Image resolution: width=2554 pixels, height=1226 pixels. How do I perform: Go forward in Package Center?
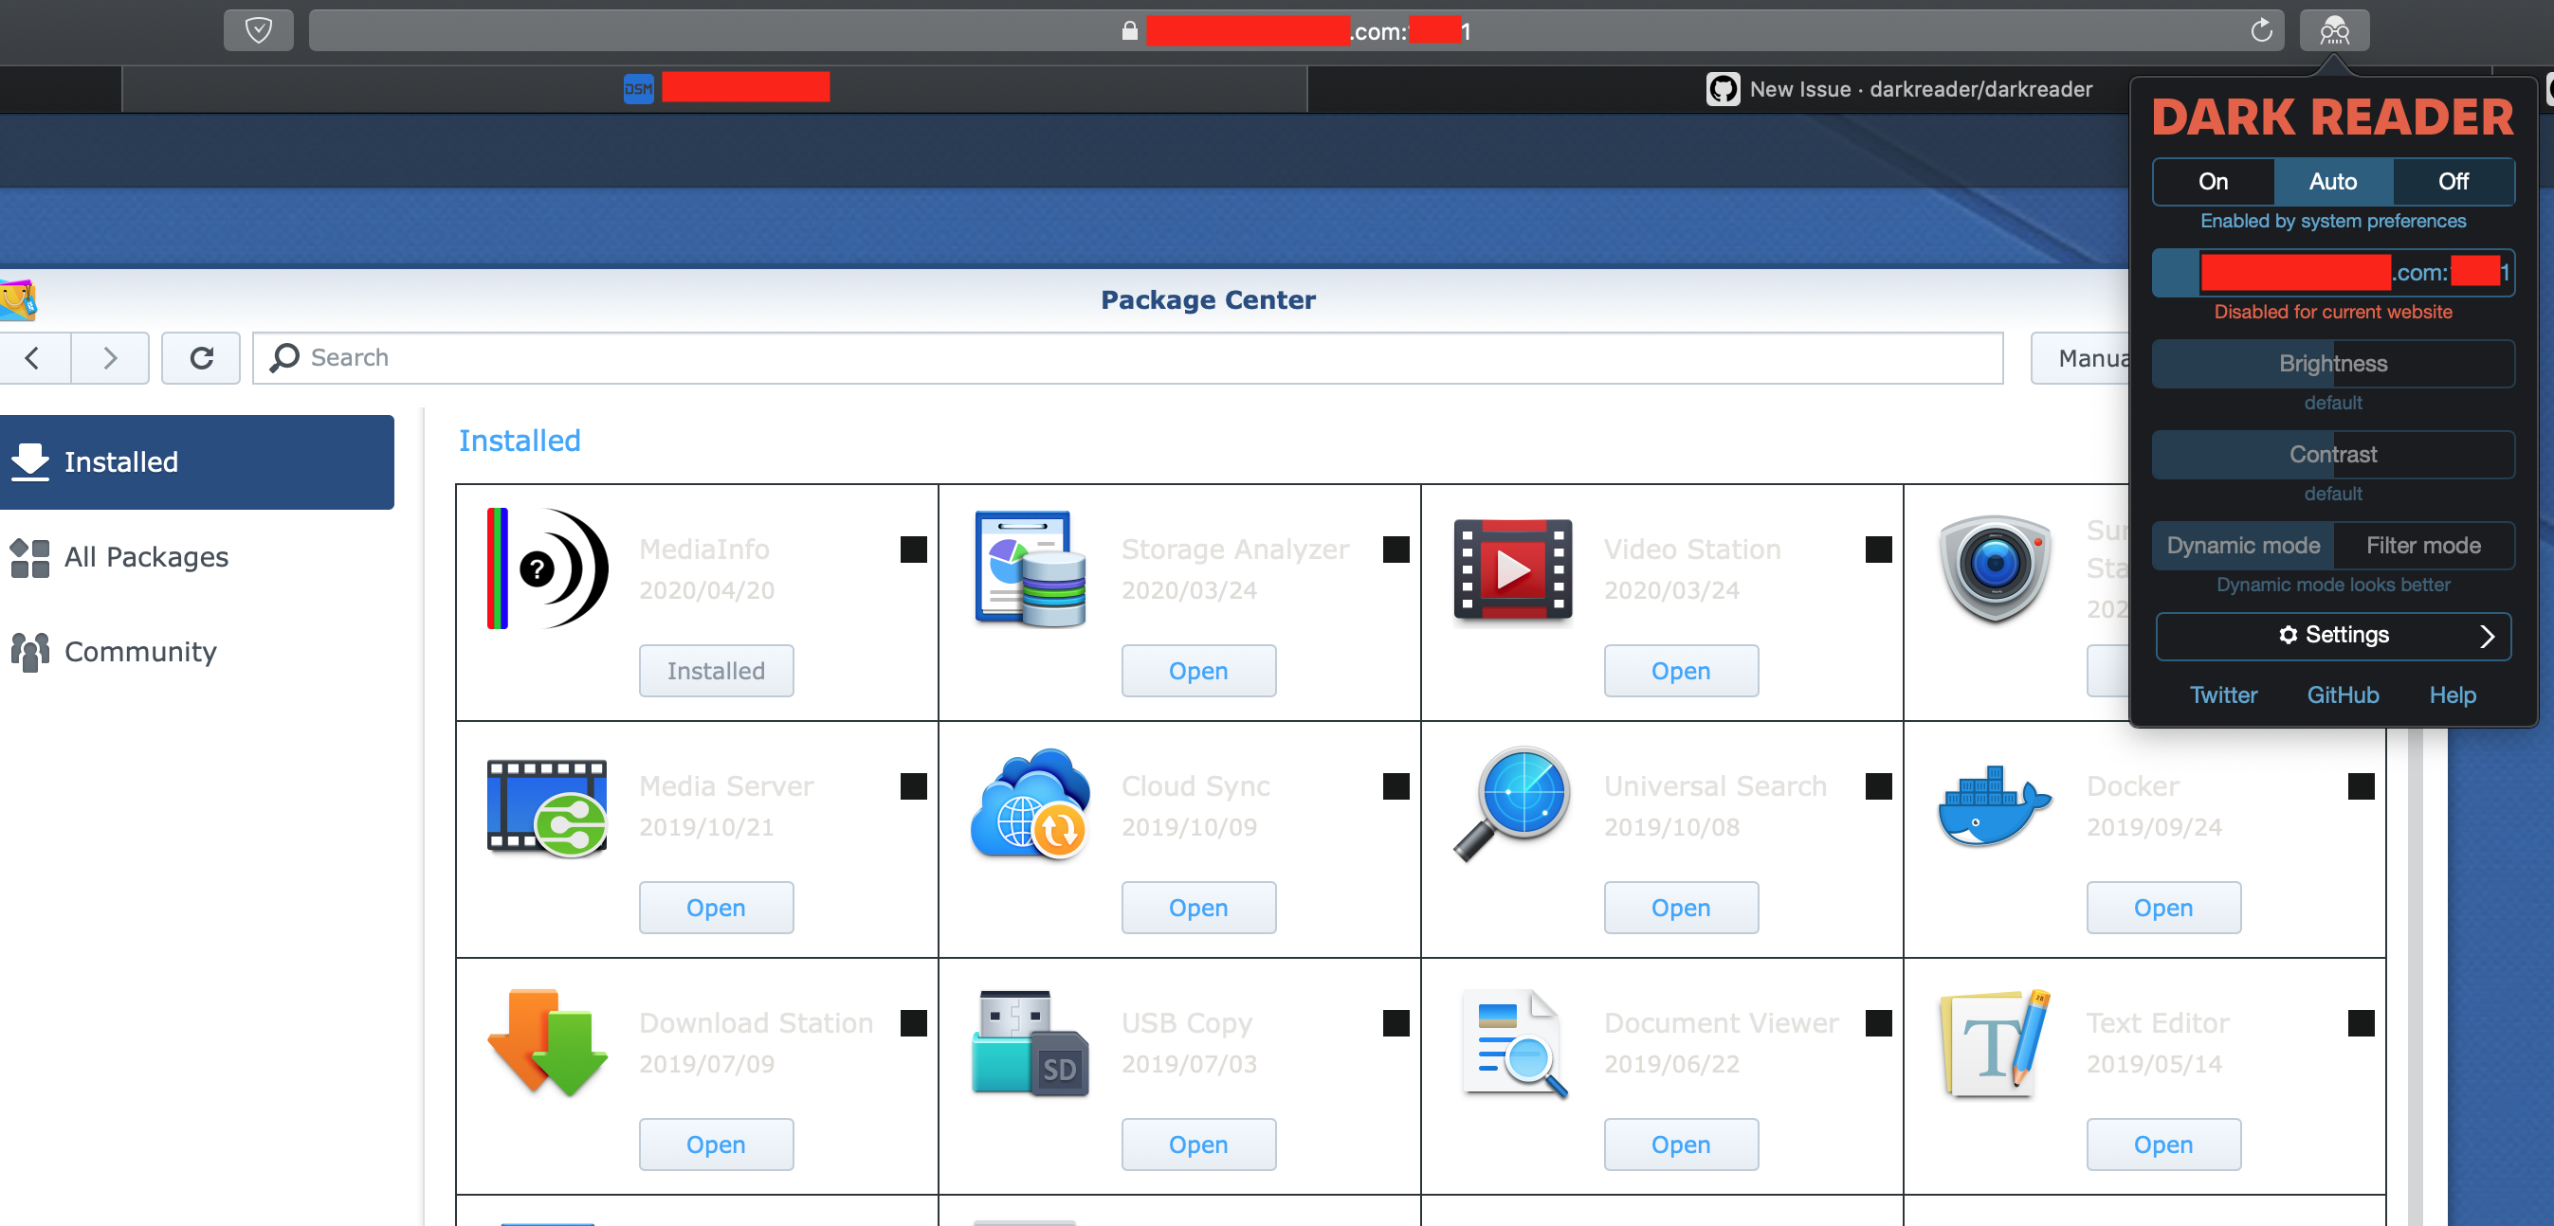(110, 358)
